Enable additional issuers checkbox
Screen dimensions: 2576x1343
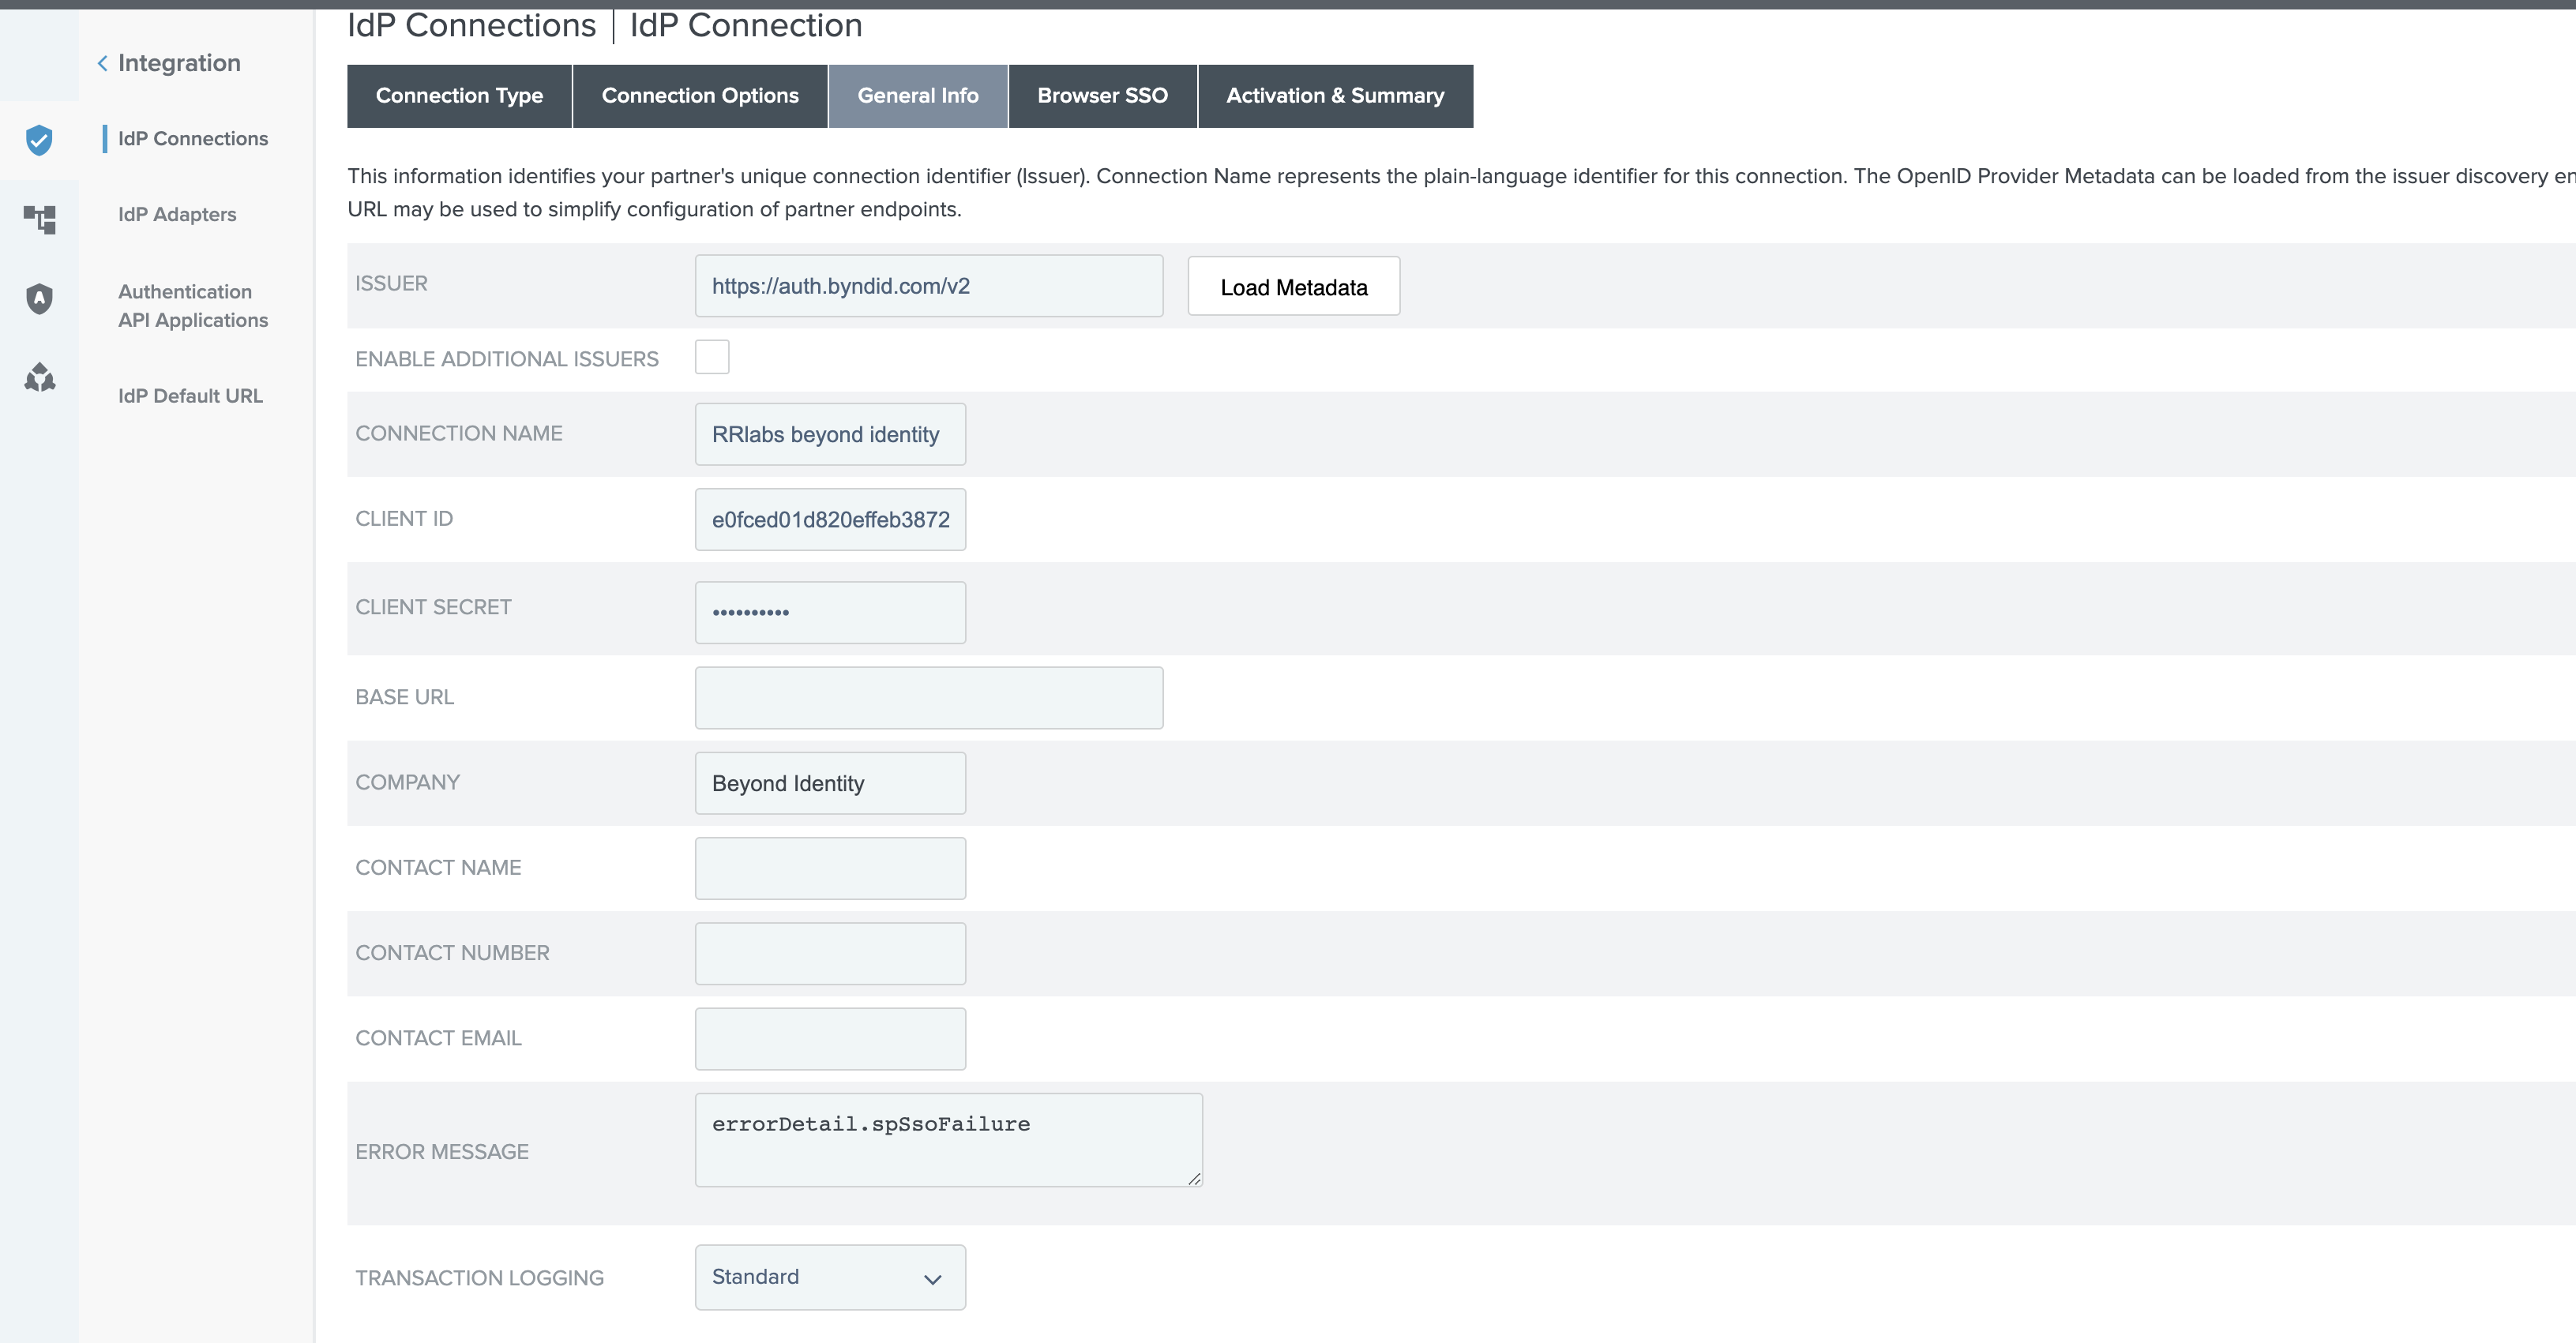[x=712, y=357]
